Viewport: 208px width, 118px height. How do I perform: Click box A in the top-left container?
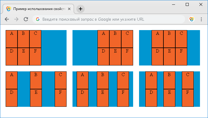12,39
